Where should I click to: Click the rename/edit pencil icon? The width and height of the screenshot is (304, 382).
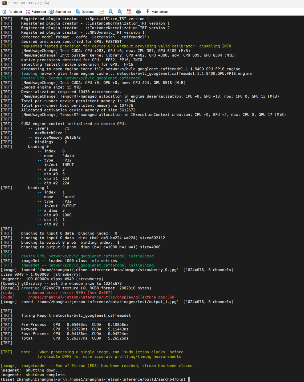point(102,12)
